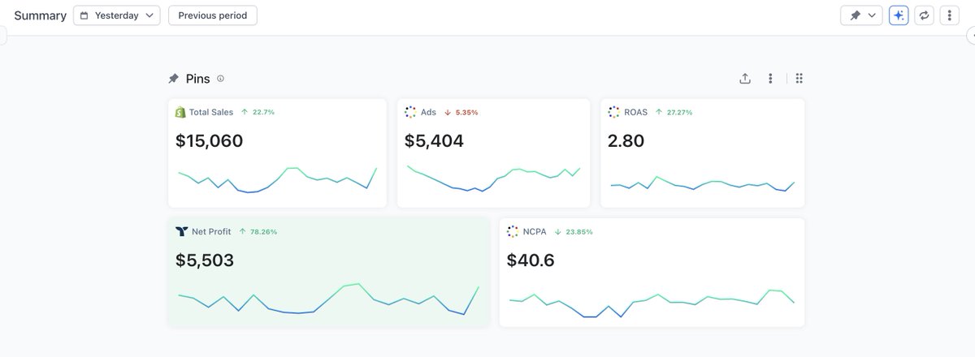The height and width of the screenshot is (357, 975).
Task: Click the NCPA card label
Action: click(535, 231)
